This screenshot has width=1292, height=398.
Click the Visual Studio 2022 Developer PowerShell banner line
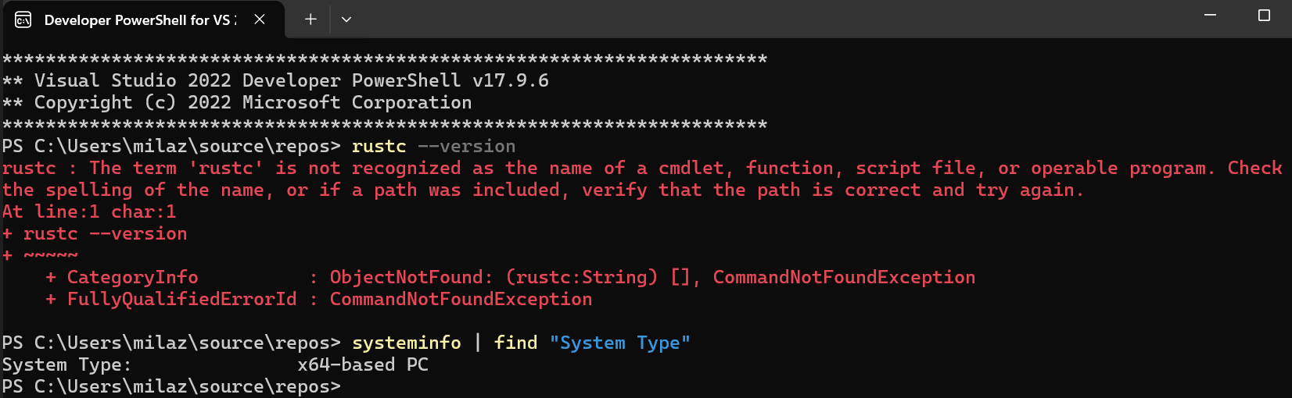275,80
